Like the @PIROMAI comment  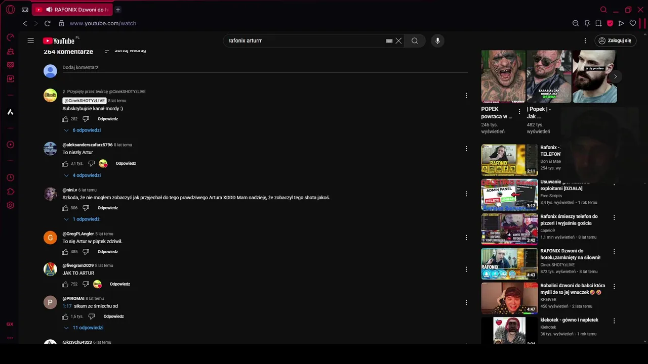click(65, 316)
